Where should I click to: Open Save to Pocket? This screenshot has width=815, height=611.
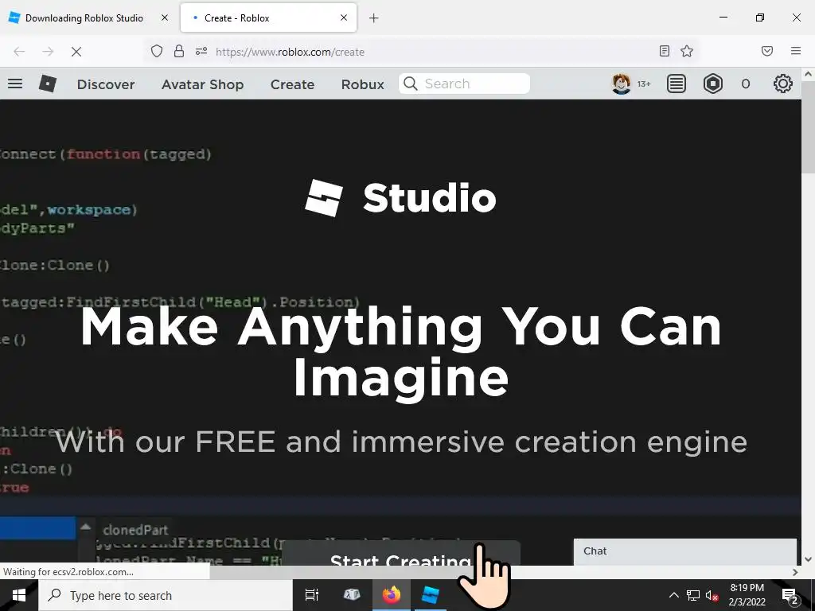767,51
